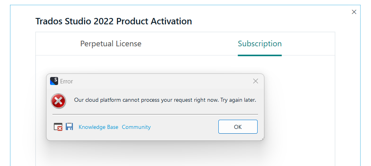Click the red error X icon

[x=58, y=101]
